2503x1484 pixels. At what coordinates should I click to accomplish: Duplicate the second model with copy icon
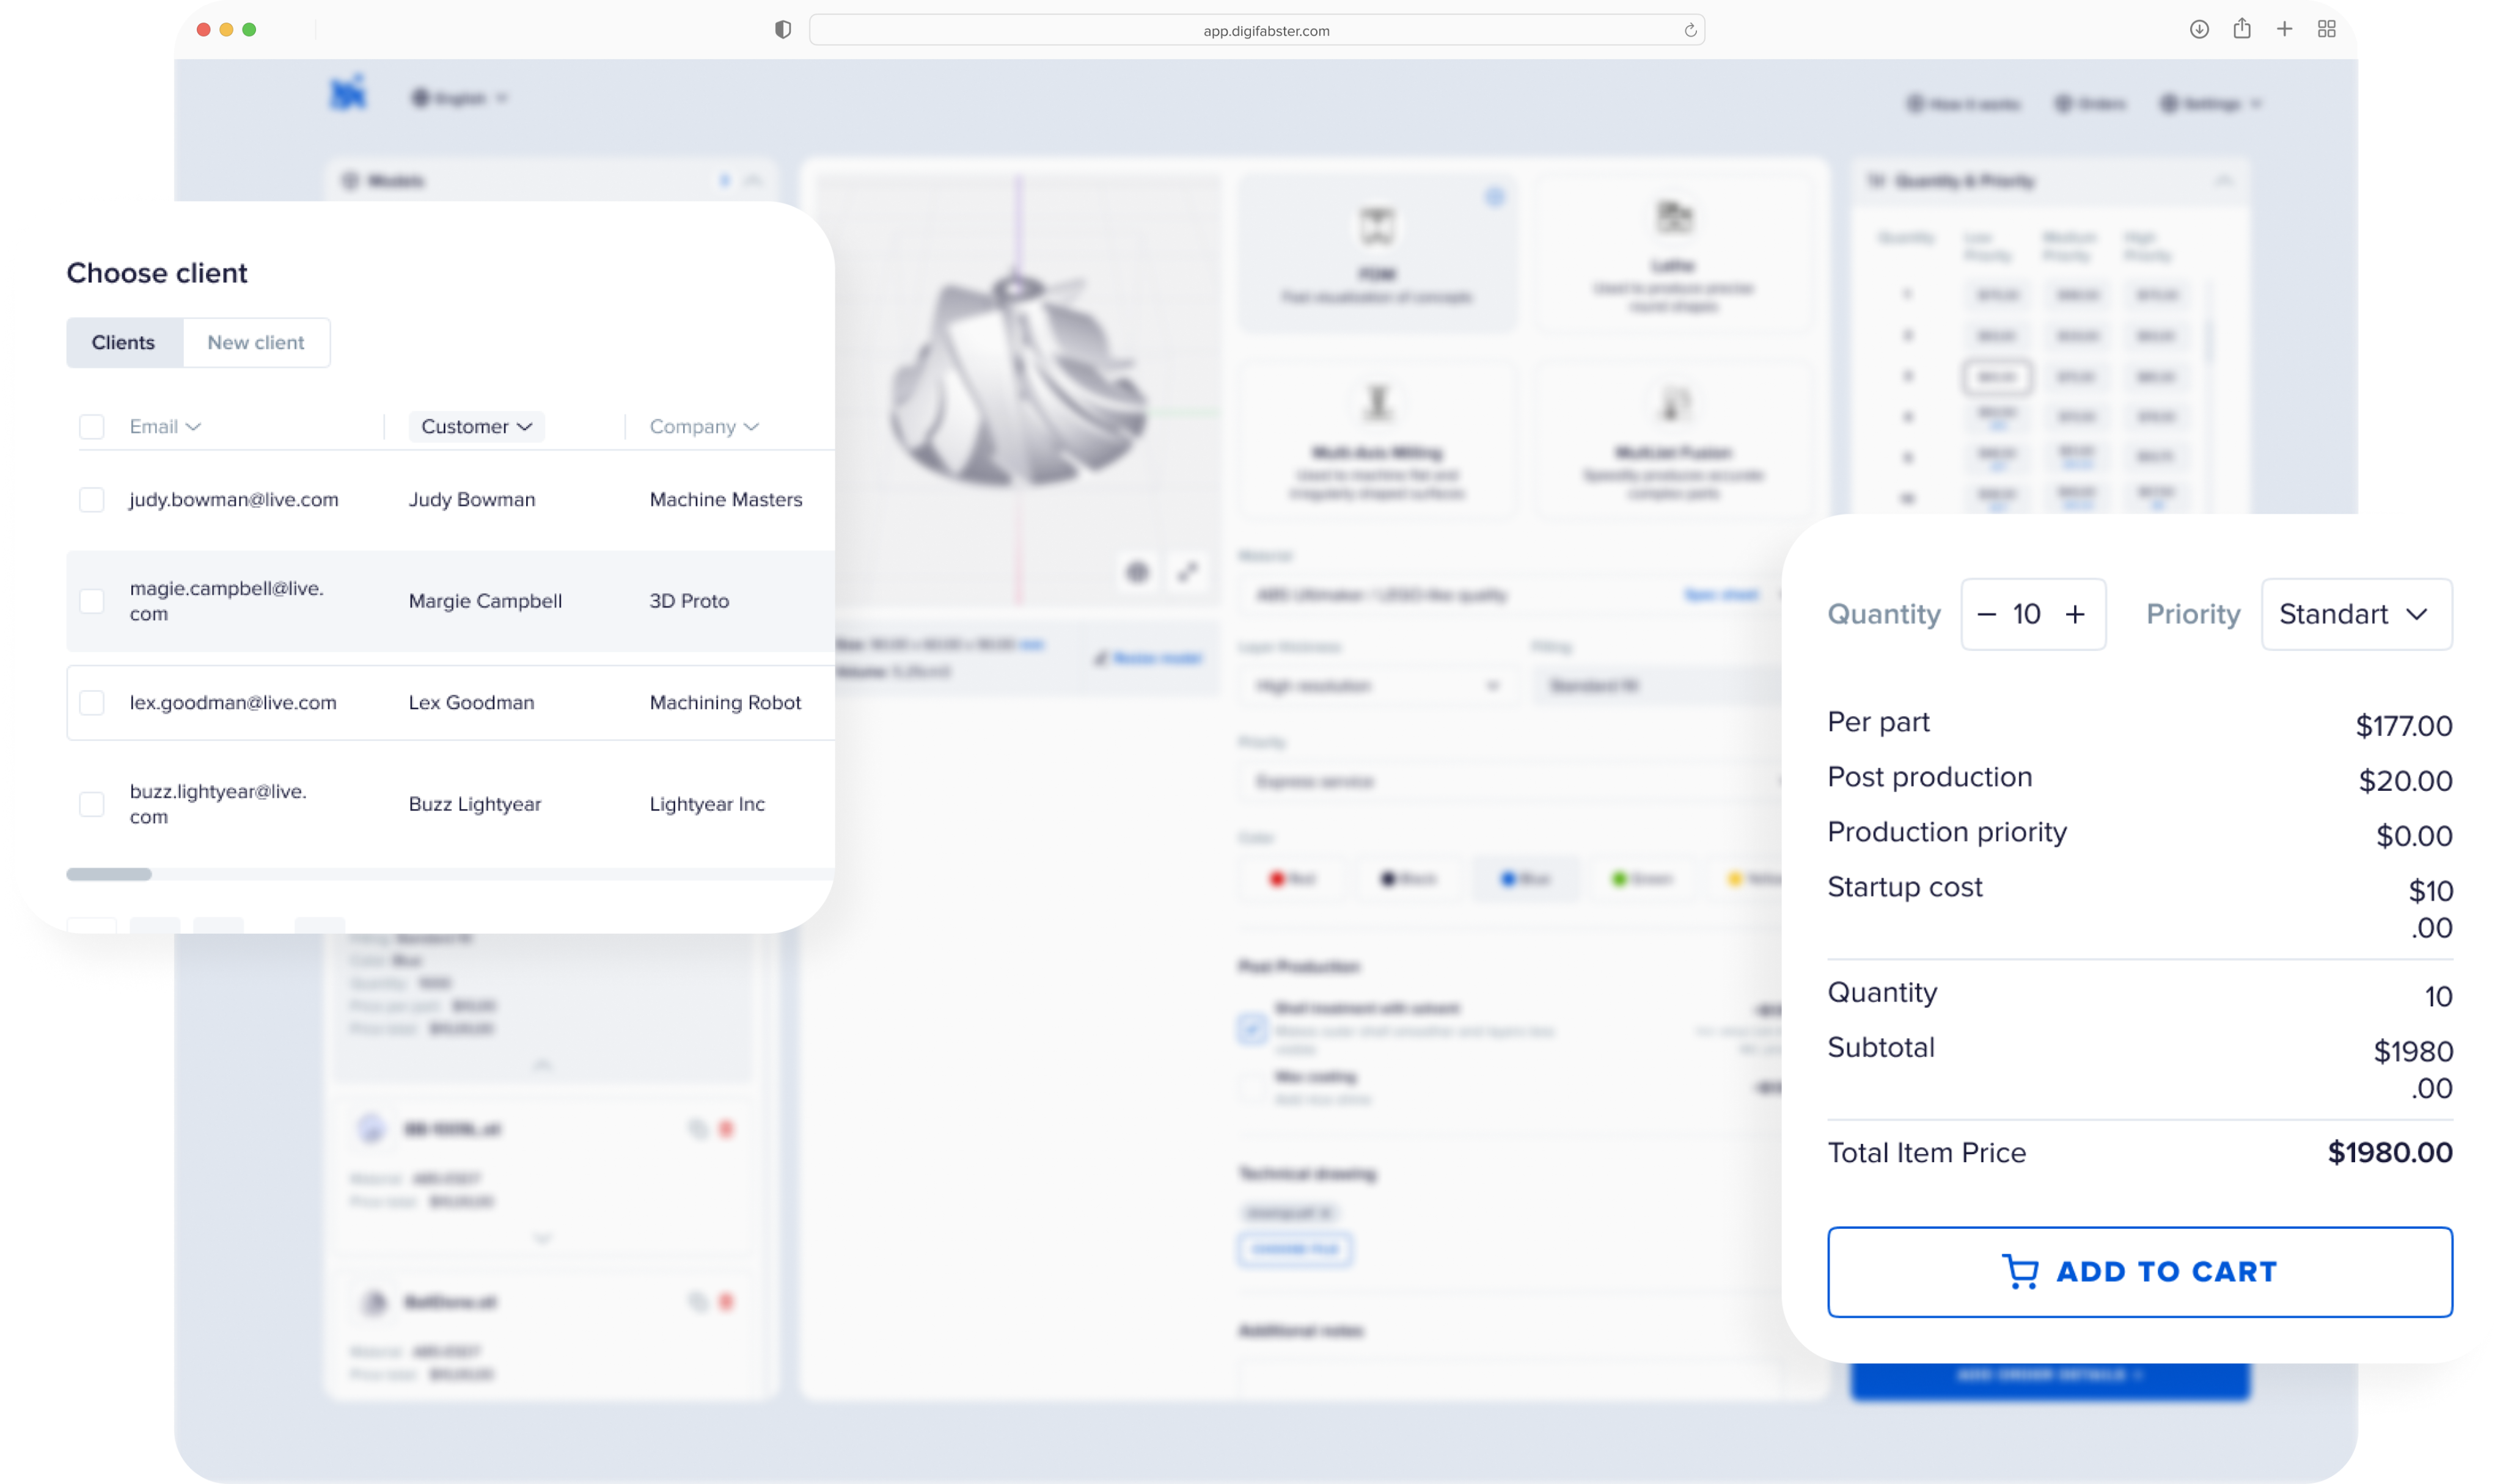coord(697,1130)
